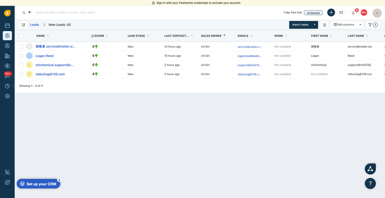Open the Contacts sidebar icon
The width and height of the screenshot is (385, 198).
tap(8, 46)
